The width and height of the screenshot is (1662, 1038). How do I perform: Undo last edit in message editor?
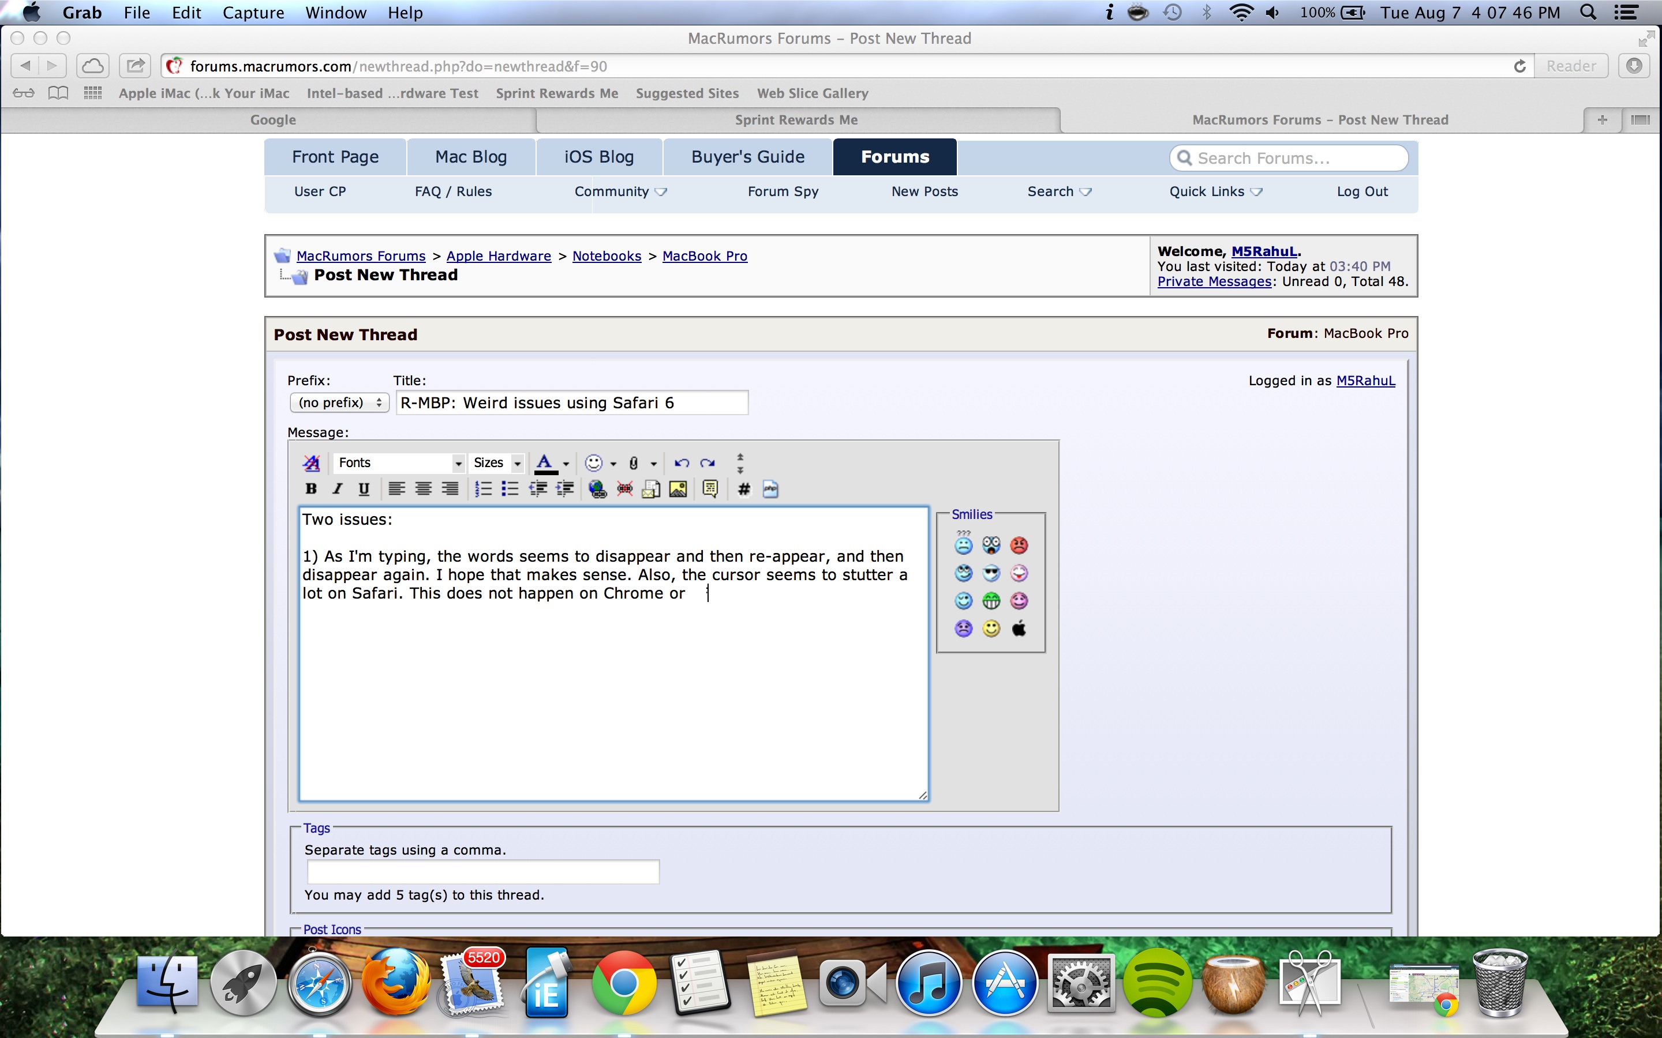click(682, 464)
